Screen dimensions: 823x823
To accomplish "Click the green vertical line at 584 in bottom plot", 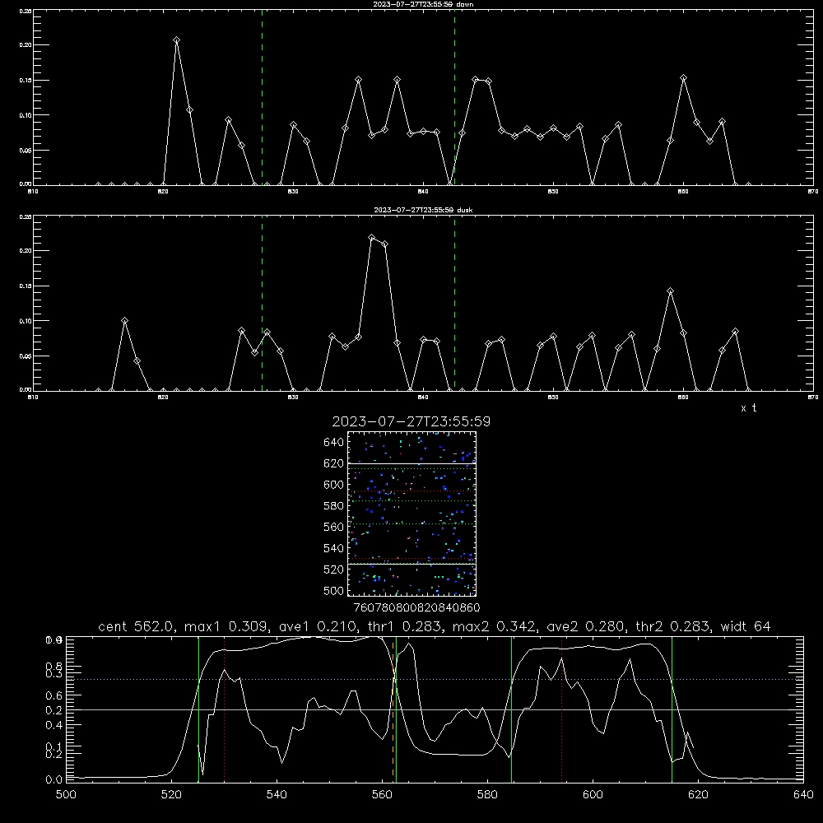I will [x=511, y=709].
